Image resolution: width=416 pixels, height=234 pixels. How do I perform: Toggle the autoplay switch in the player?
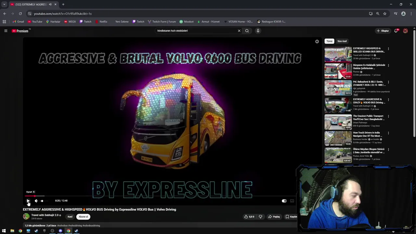tap(284, 201)
